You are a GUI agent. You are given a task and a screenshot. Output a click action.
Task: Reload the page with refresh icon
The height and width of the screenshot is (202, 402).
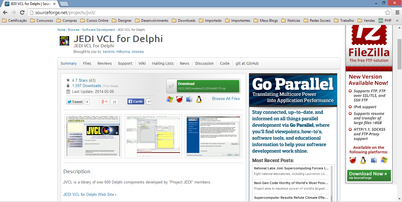pyautogui.click(x=22, y=12)
